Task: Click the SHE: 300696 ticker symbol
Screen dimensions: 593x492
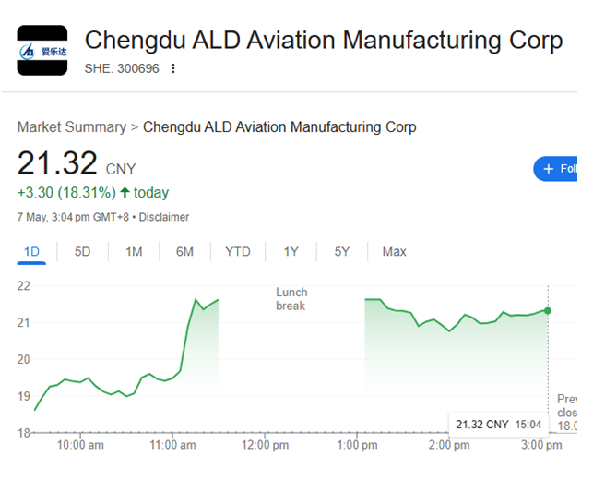Action: 122,68
